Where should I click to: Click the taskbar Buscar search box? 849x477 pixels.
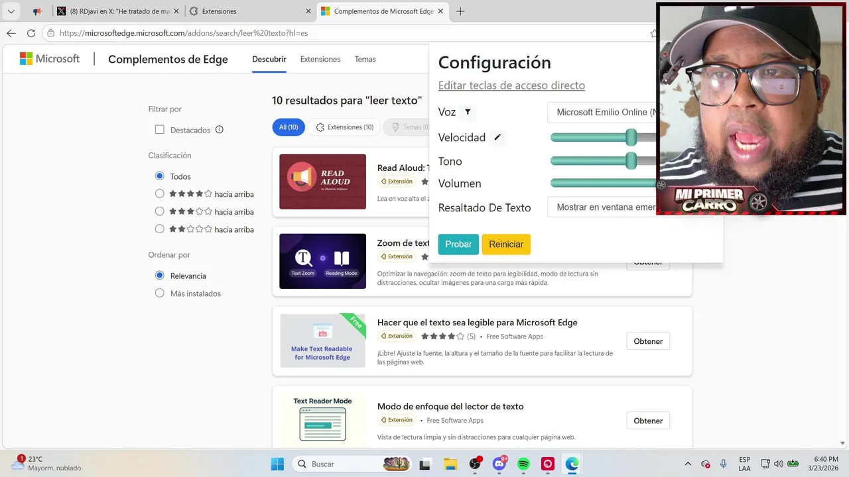[x=353, y=464]
